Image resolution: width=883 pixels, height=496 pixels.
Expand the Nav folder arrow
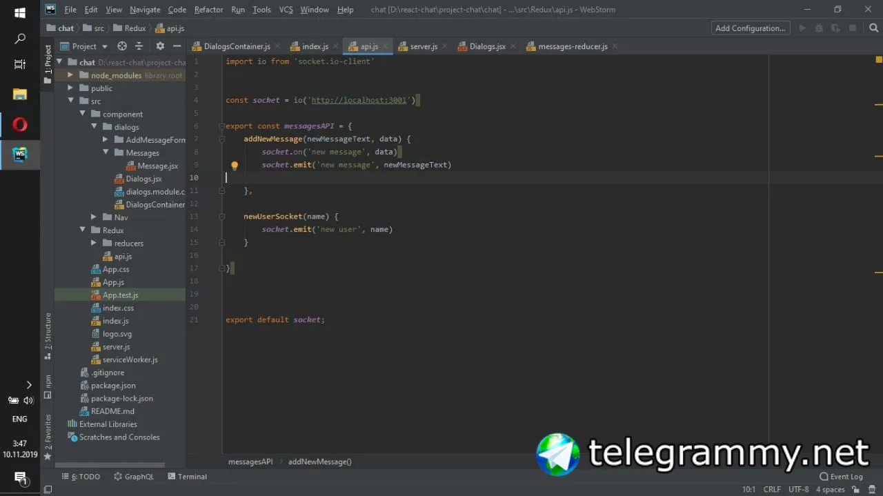pos(94,217)
